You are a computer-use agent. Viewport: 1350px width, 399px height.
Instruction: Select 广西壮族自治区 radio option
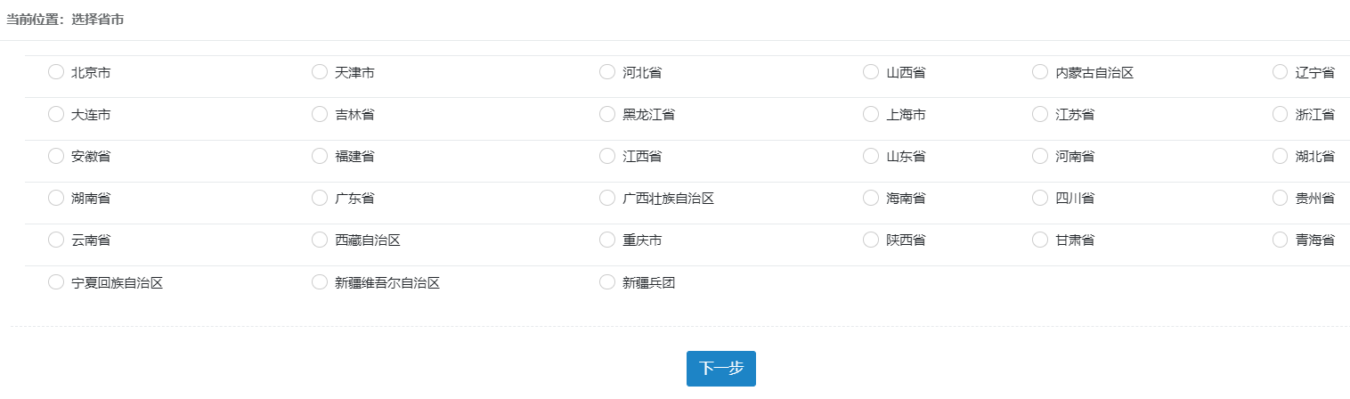(x=607, y=198)
